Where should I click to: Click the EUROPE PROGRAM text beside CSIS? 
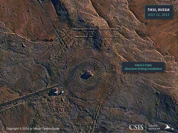point(154,127)
